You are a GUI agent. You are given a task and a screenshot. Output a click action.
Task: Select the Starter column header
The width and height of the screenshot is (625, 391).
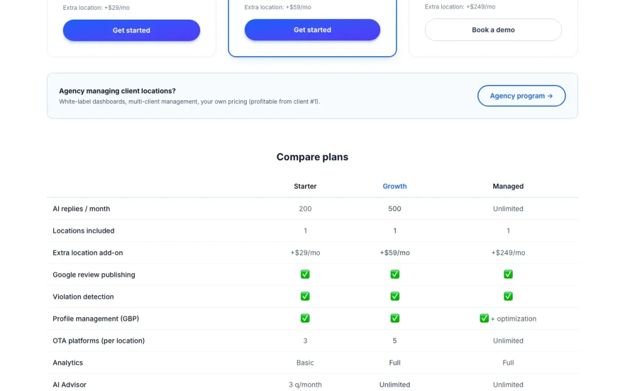click(305, 186)
